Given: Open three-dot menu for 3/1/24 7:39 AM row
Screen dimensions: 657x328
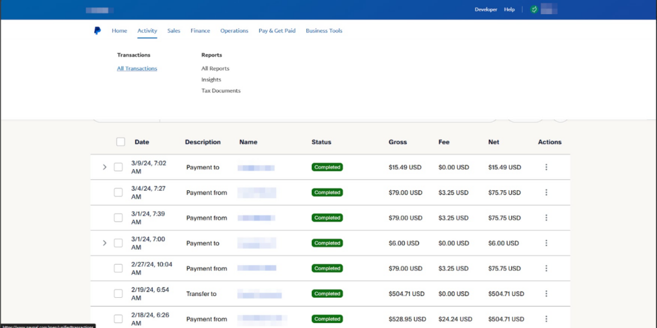Looking at the screenshot, I should pyautogui.click(x=546, y=218).
